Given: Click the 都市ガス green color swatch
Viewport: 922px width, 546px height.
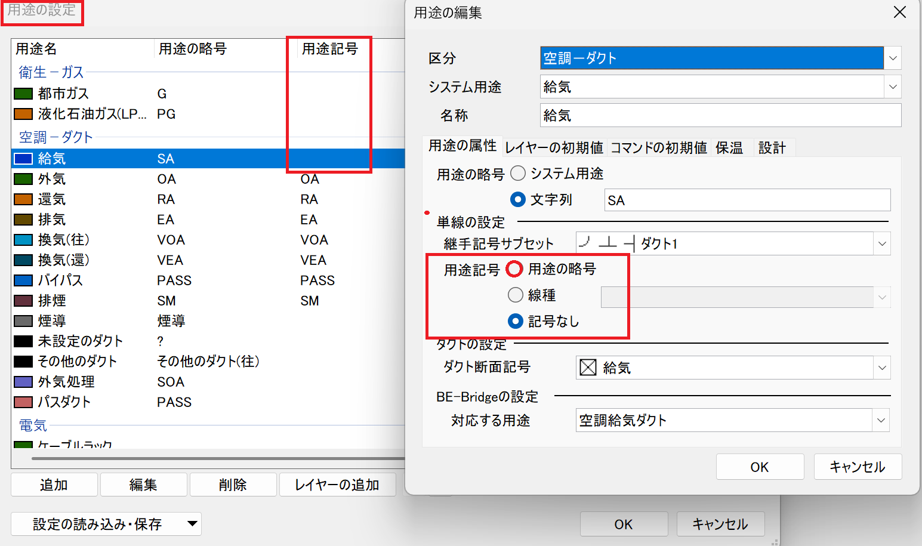Looking at the screenshot, I should click(23, 94).
